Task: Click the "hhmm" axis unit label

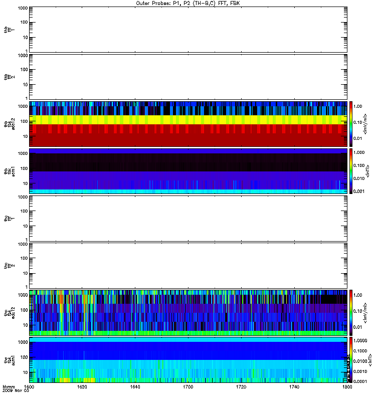Action: pyautogui.click(x=9, y=387)
